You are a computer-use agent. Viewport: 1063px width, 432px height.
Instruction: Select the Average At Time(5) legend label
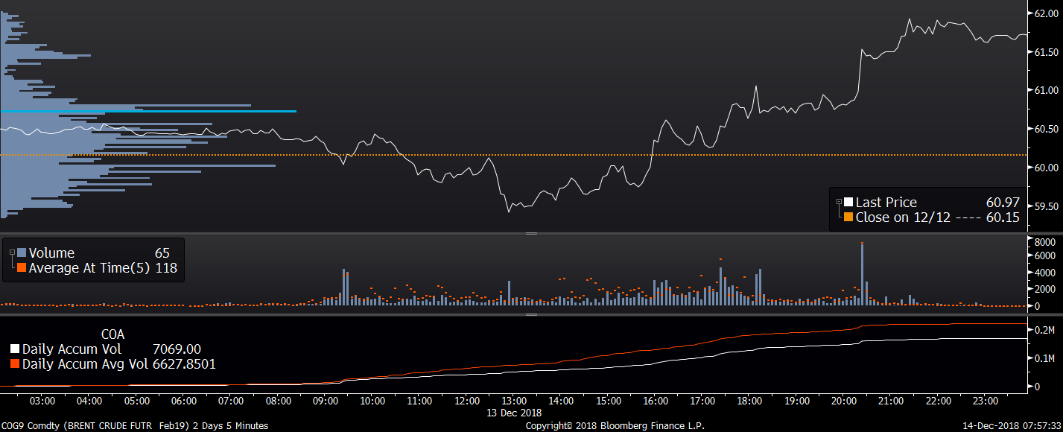[x=89, y=268]
